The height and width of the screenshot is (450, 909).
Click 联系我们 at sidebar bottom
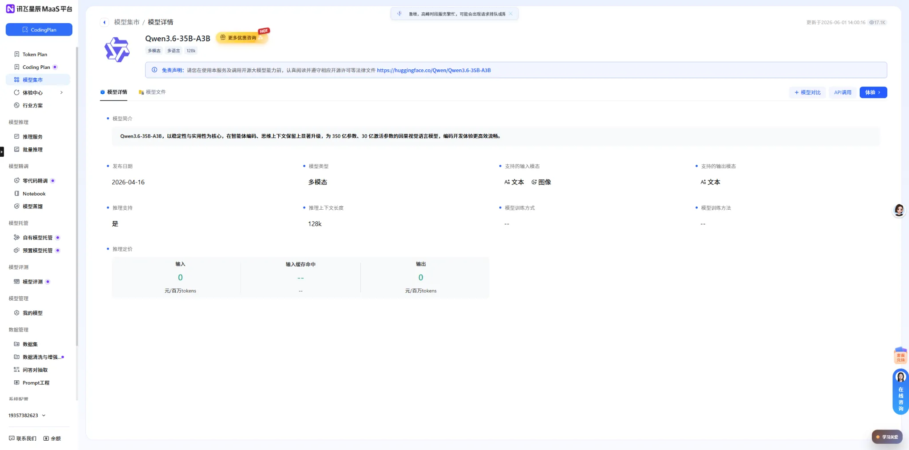[x=23, y=438]
